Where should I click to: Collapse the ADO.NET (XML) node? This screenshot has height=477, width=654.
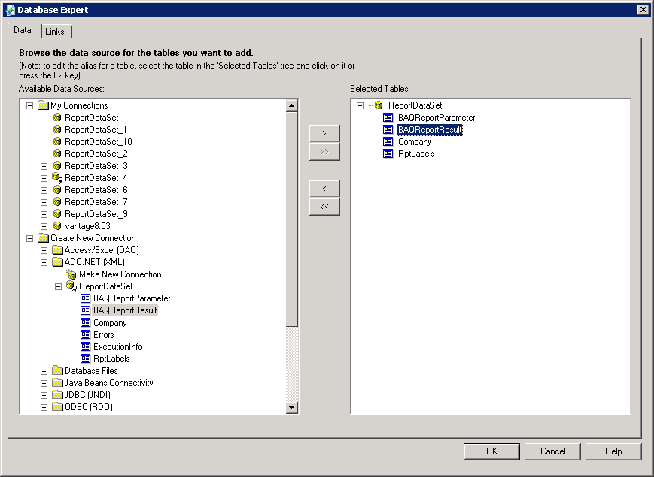click(44, 263)
